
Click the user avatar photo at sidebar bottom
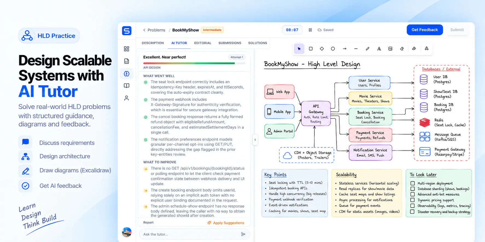127,232
